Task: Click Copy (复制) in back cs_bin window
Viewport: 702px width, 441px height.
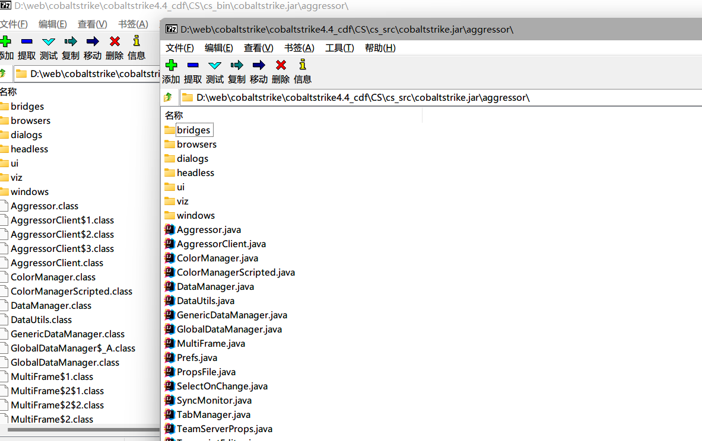Action: click(x=71, y=48)
